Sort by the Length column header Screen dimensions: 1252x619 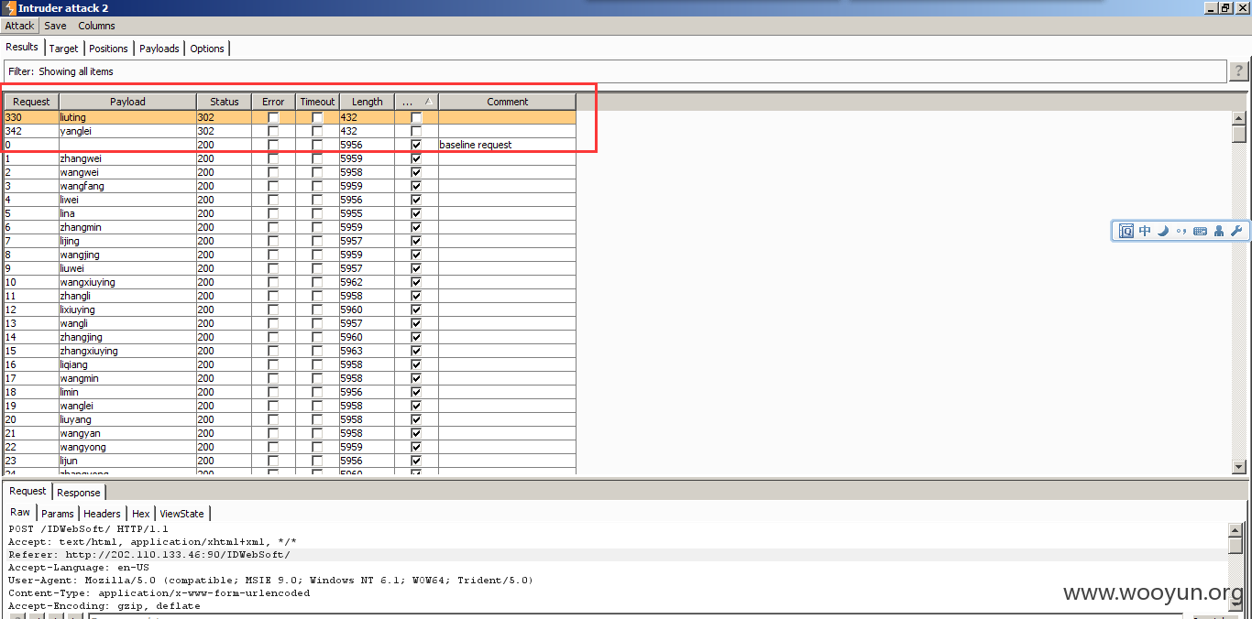click(x=367, y=102)
